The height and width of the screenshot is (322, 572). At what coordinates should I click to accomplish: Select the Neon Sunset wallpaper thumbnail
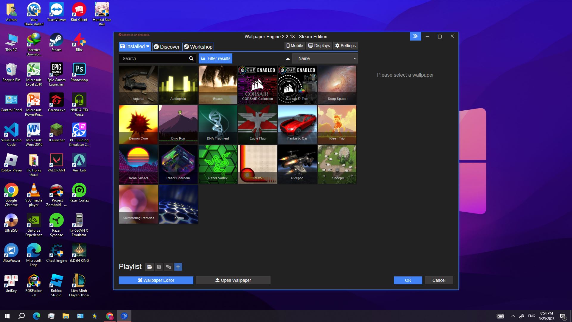138,164
